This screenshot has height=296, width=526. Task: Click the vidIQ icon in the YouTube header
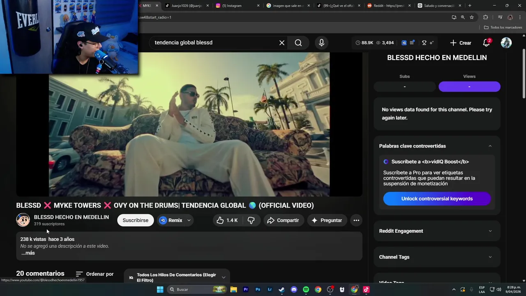pyautogui.click(x=404, y=43)
